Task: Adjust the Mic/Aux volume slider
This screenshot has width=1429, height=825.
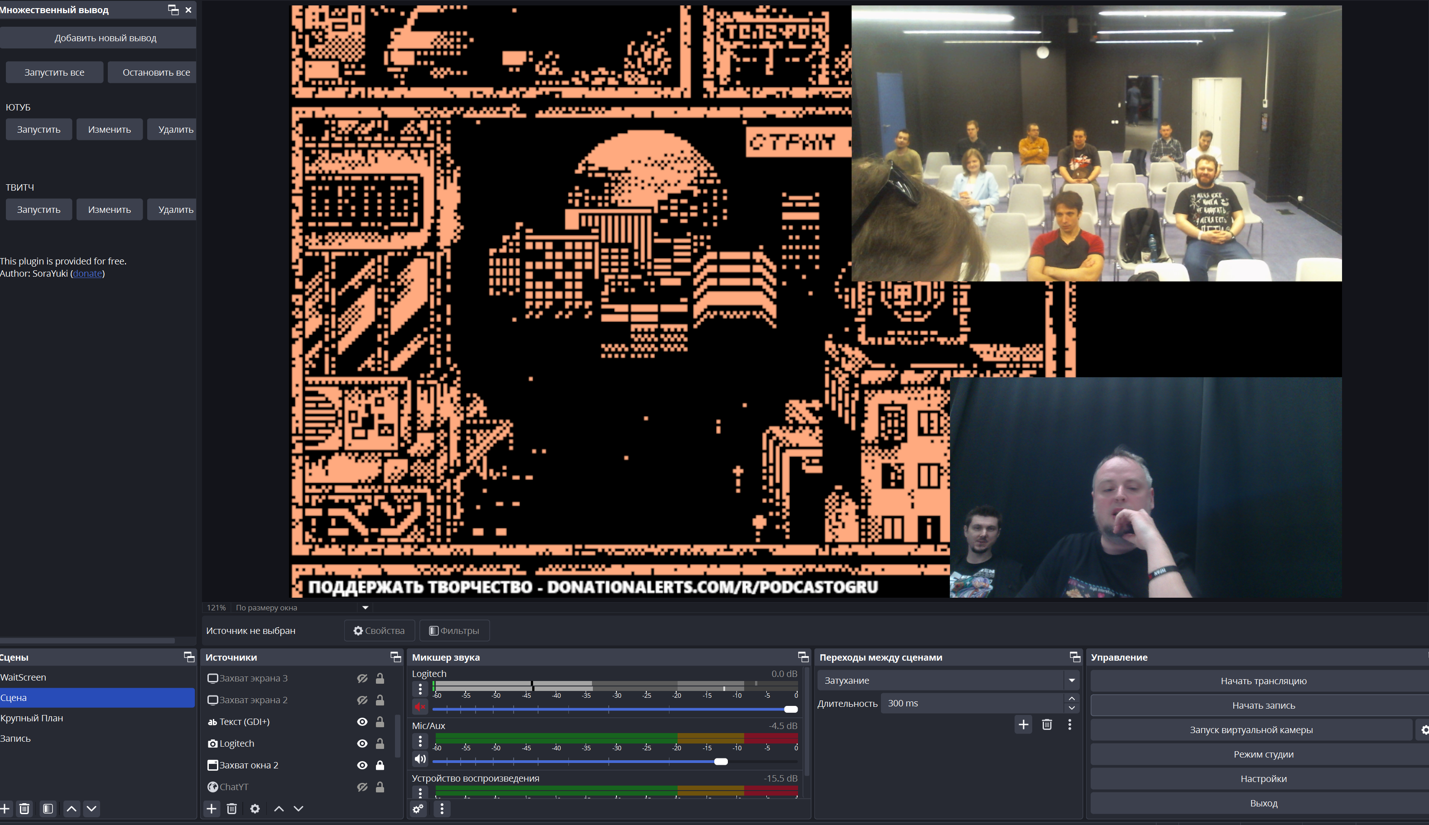Action: [721, 762]
